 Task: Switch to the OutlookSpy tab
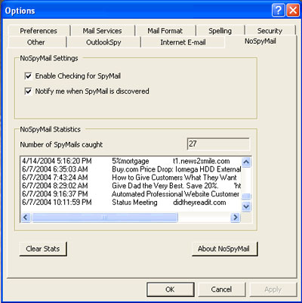pyautogui.click(x=103, y=42)
